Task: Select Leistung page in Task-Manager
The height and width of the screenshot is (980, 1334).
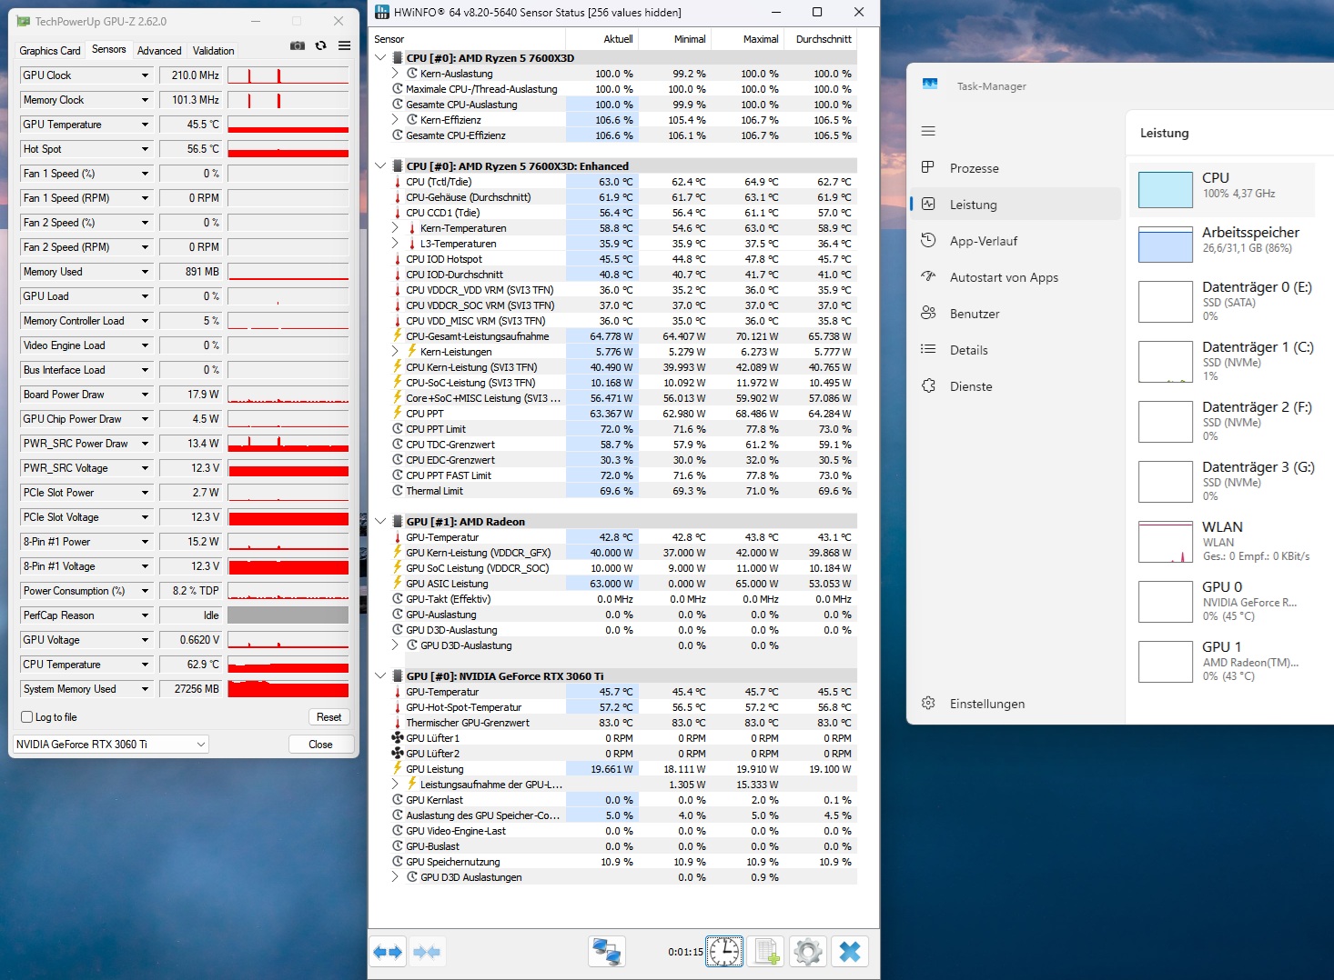Action: tap(1016, 204)
